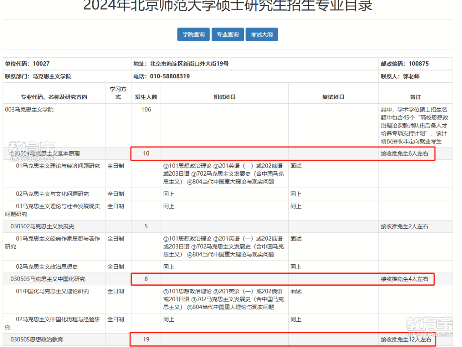Image resolution: width=462 pixels, height=347 pixels.
Task: Click the contact 联系人：郭老师
Action: click(x=400, y=76)
